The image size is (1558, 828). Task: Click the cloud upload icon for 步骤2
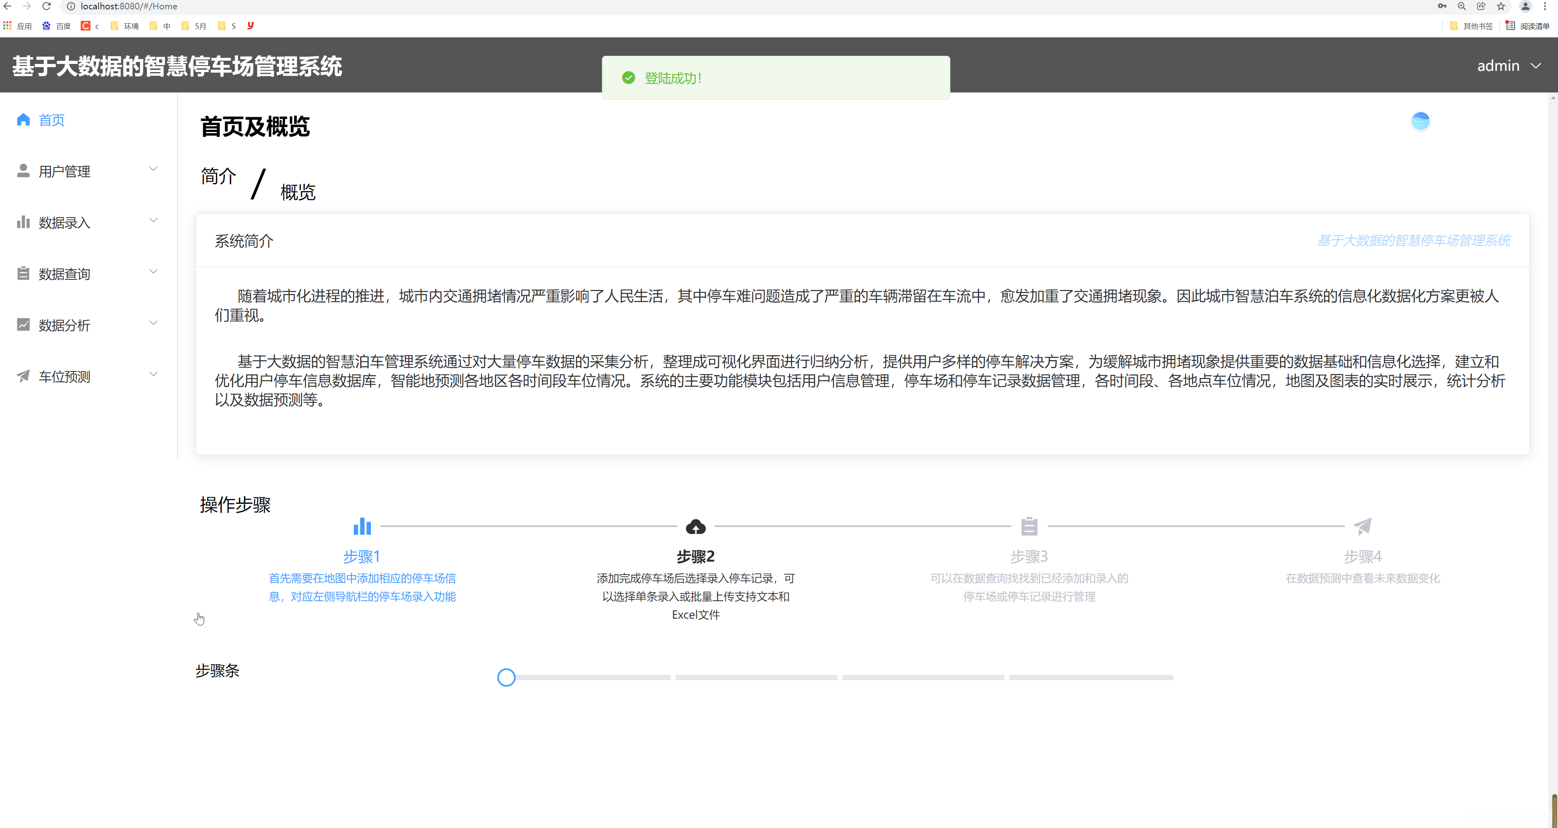[695, 527]
